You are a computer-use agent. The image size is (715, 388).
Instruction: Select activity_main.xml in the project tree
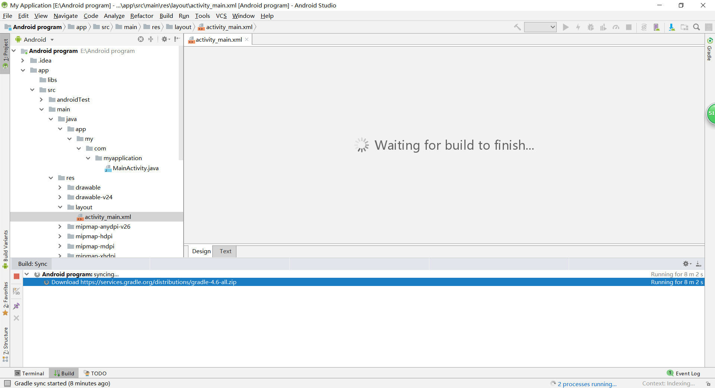pos(97,217)
